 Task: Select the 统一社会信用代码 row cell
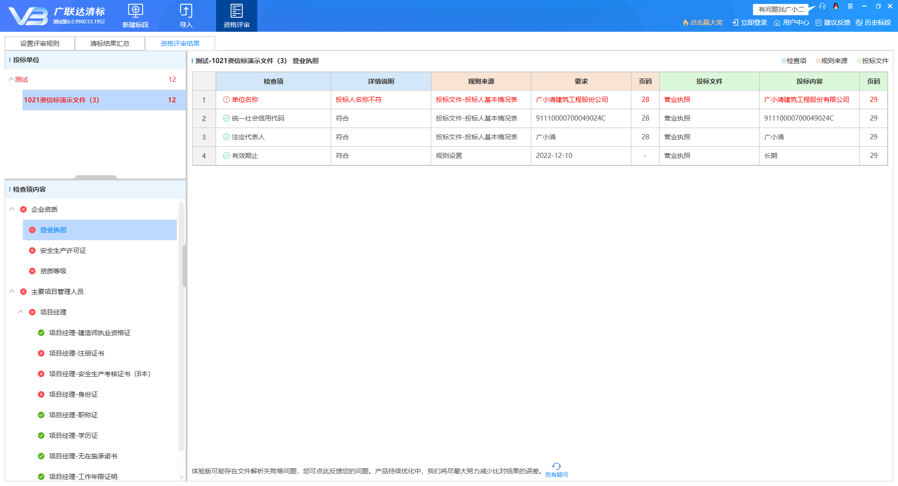(274, 118)
